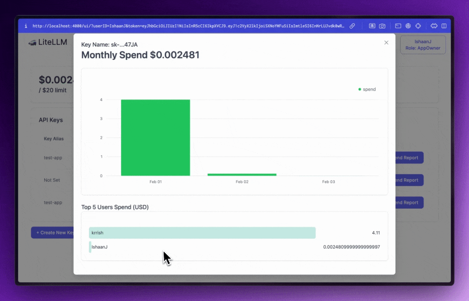This screenshot has width=469, height=301.
Task: Click the Feb 01 axis label
Action: pos(156,182)
